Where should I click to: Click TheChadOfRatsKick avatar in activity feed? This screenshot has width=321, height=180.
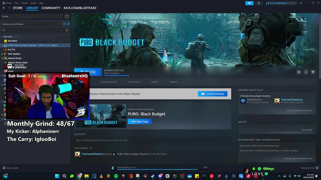[77, 154]
